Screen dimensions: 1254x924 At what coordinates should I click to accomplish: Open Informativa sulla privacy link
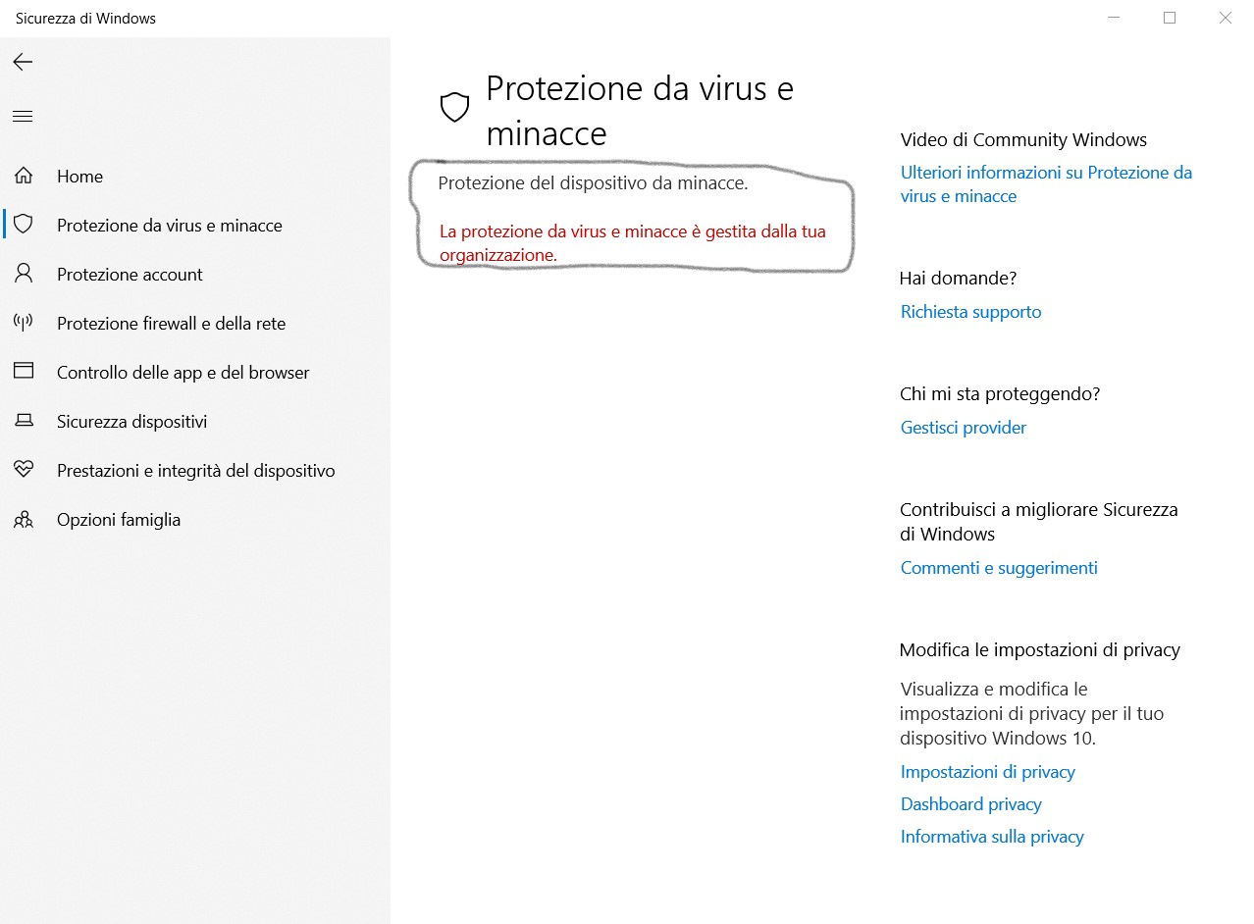pyautogui.click(x=992, y=837)
